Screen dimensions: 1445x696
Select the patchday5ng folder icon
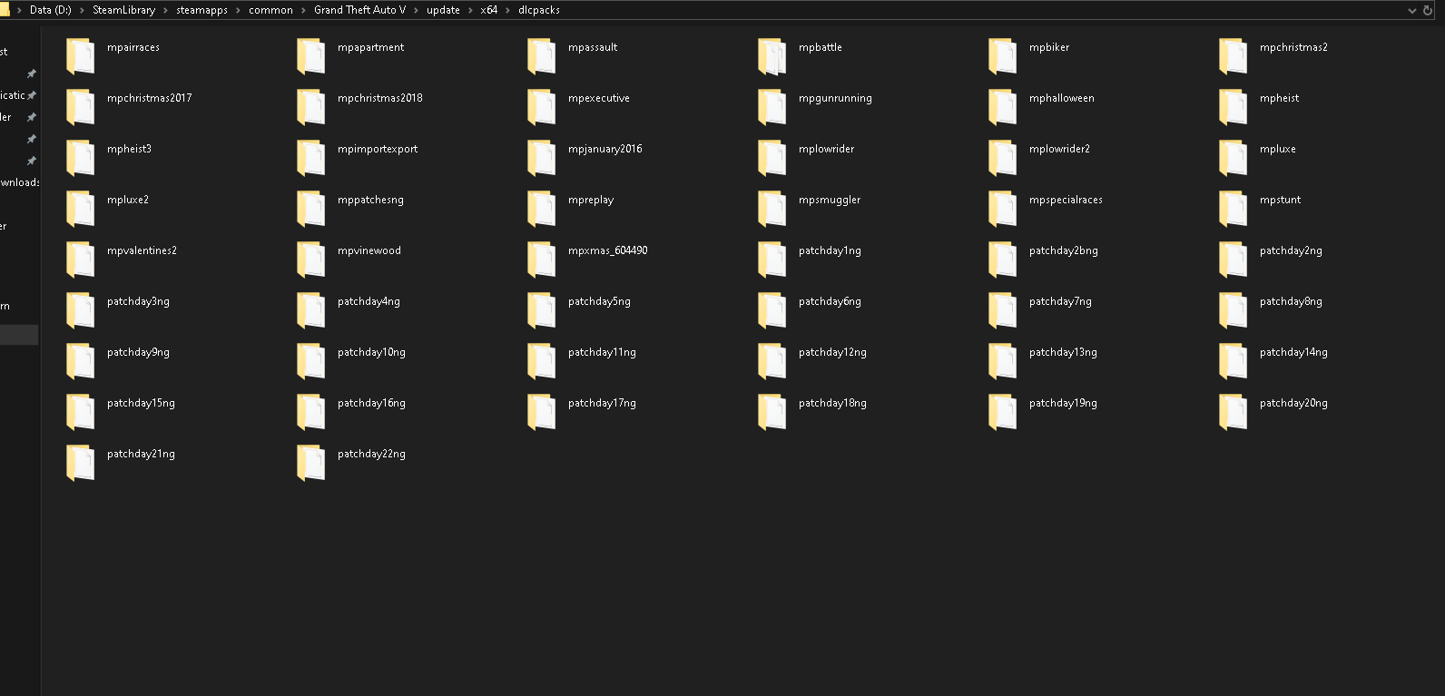click(x=541, y=309)
